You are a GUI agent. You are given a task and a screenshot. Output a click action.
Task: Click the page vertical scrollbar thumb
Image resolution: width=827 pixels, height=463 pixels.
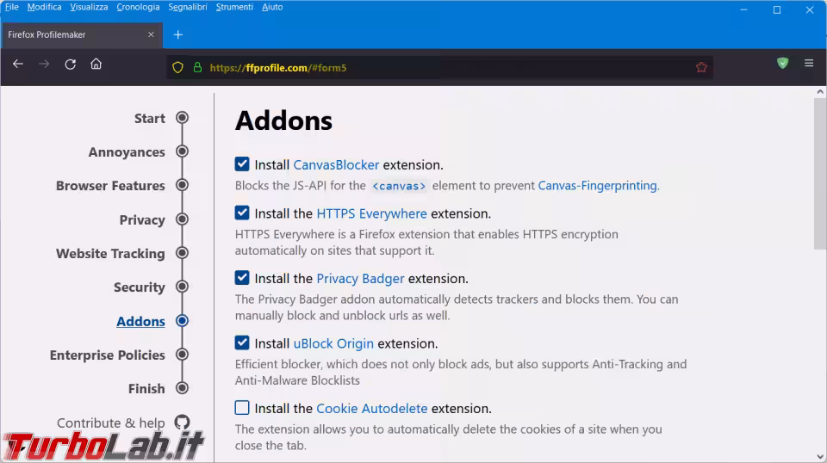[x=819, y=174]
